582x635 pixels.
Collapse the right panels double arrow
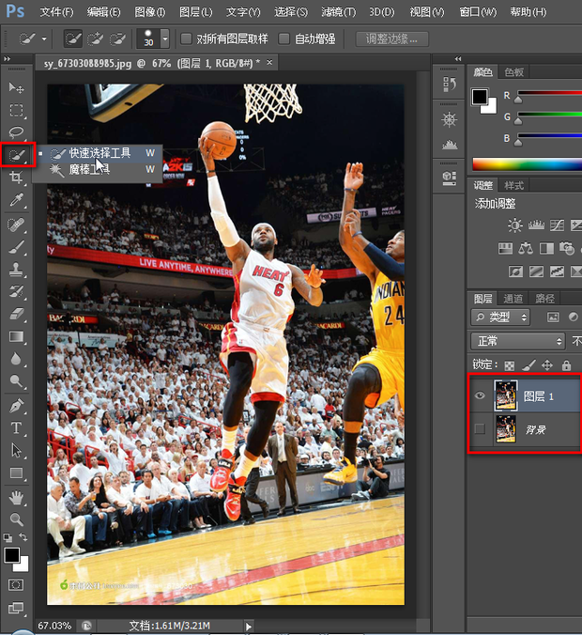pyautogui.click(x=458, y=59)
